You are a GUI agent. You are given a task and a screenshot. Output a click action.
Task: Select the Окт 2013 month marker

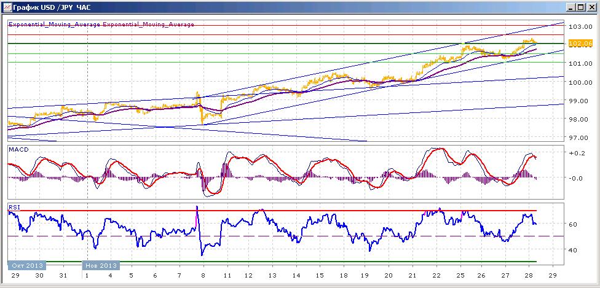27,265
